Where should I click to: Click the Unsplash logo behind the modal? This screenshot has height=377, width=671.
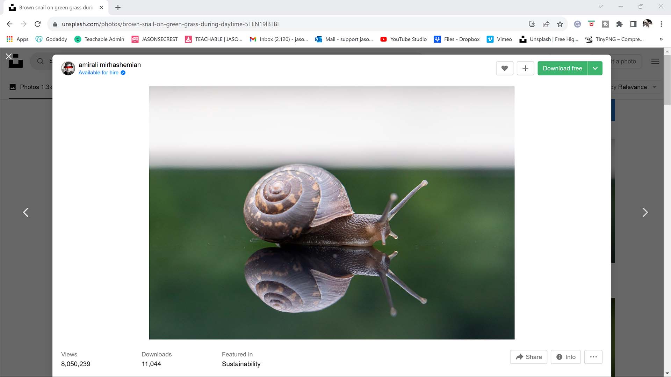(16, 61)
